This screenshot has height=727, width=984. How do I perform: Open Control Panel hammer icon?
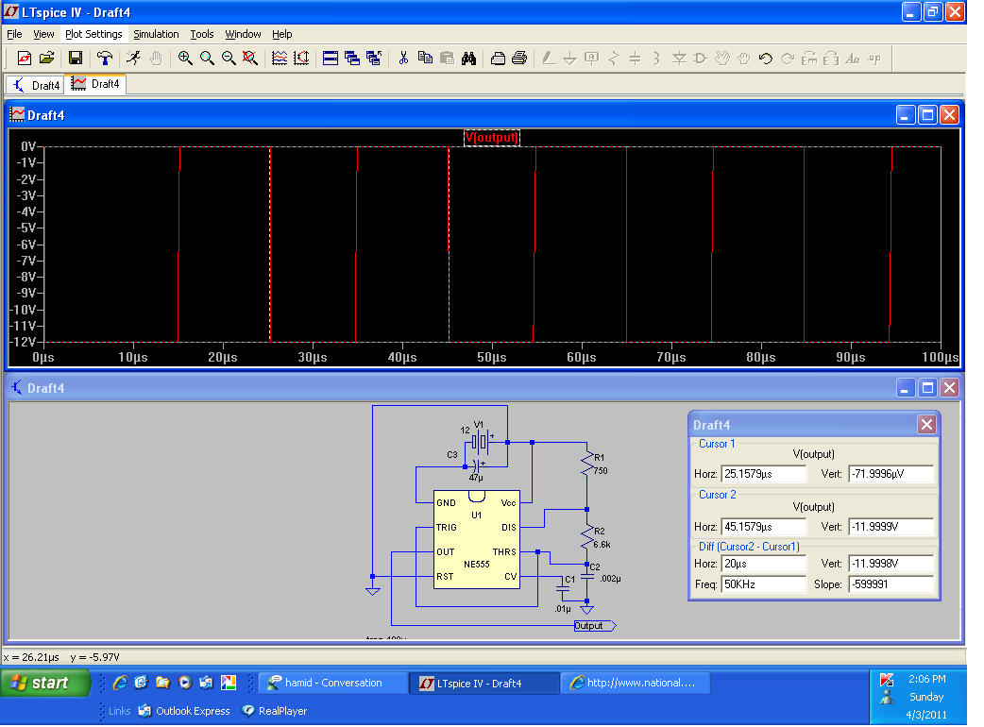104,59
